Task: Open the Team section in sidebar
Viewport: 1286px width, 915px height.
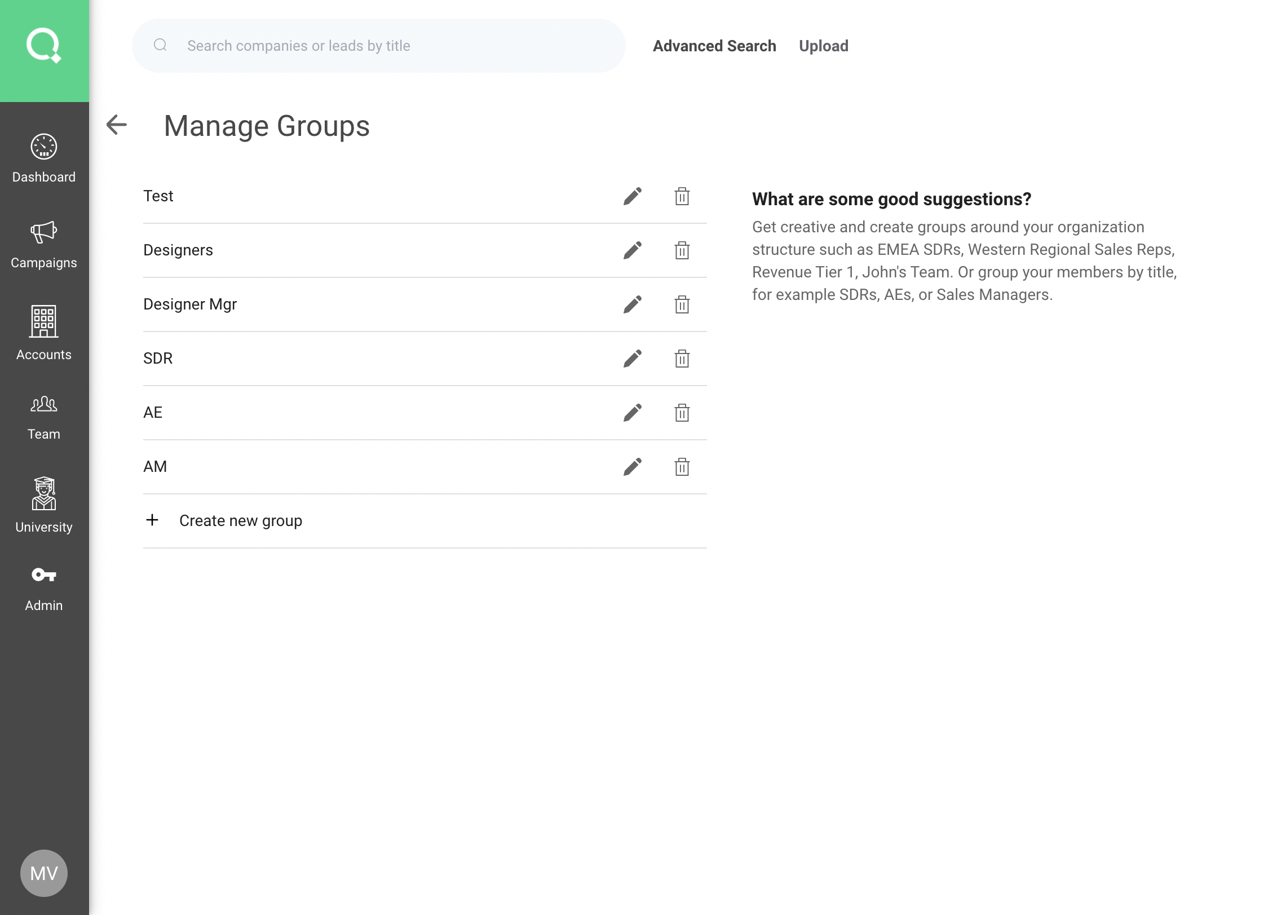Action: (x=44, y=417)
